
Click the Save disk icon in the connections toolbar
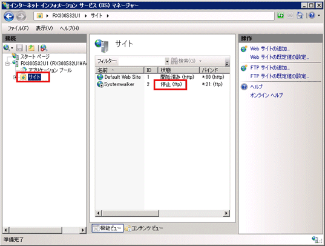(x=19, y=48)
